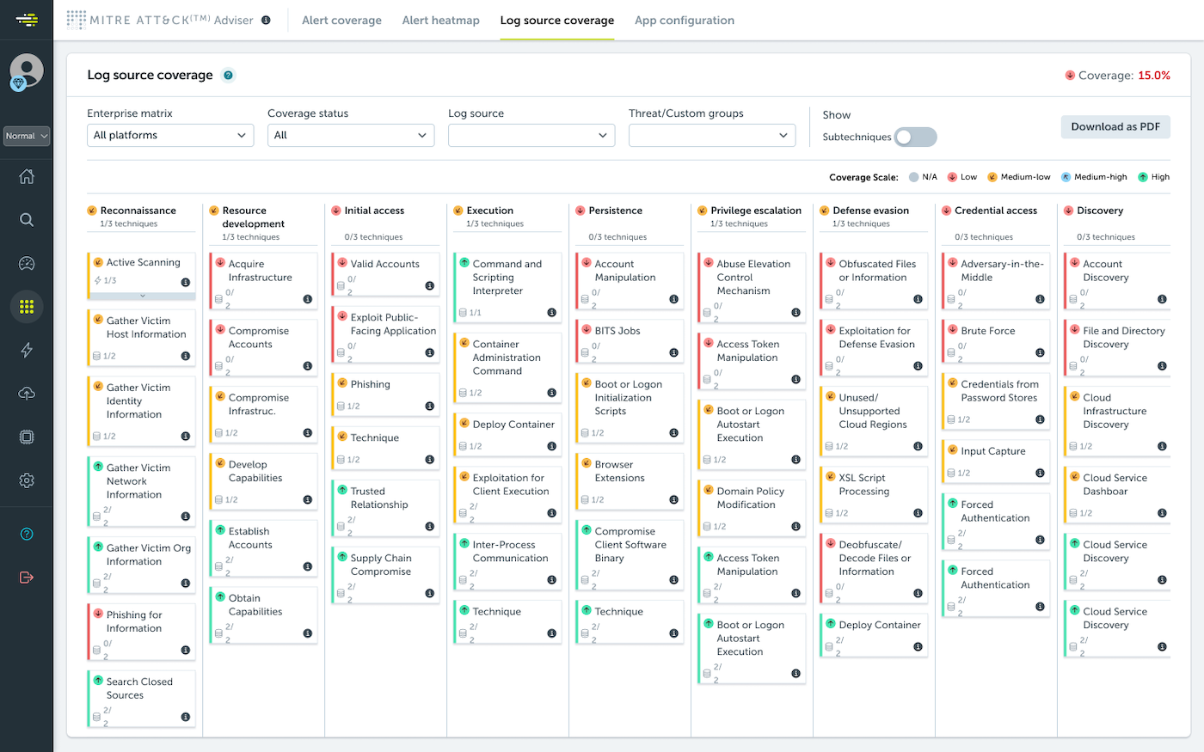The height and width of the screenshot is (752, 1204).
Task: Select the Log source combo box
Action: pyautogui.click(x=531, y=136)
